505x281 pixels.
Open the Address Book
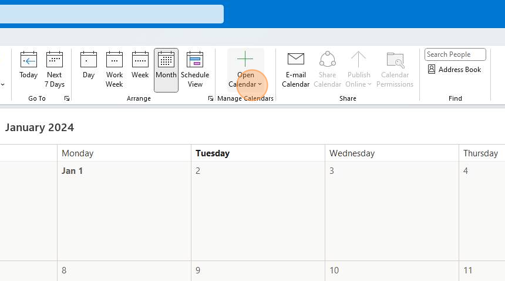455,69
